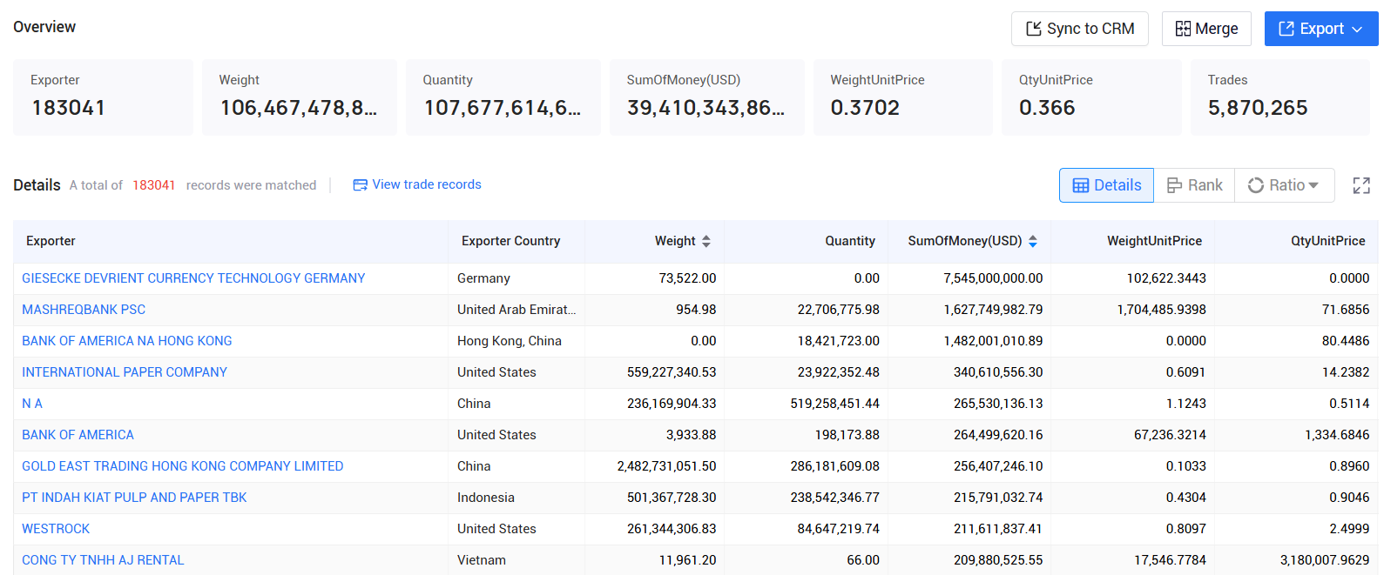Switch to the Rank view tab
The height and width of the screenshot is (575, 1384).
tap(1194, 185)
